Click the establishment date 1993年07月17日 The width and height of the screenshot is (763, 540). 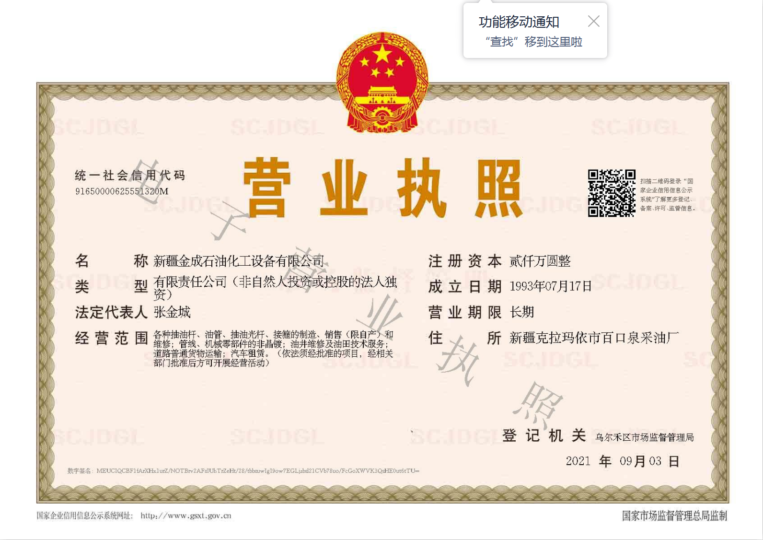[551, 286]
